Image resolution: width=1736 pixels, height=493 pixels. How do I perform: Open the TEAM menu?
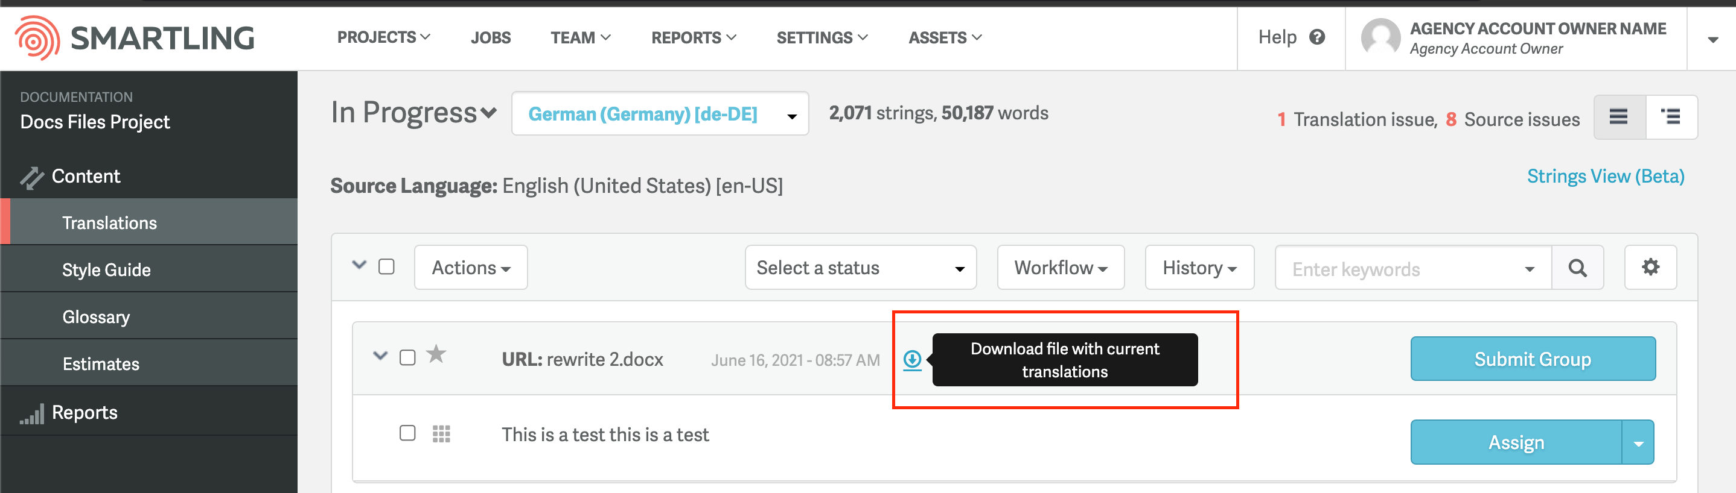[580, 37]
